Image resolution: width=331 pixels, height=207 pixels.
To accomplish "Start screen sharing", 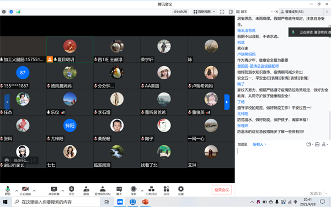I will (54, 190).
